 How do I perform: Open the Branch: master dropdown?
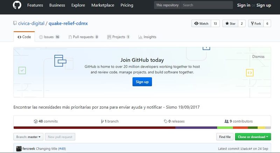pos(28,137)
